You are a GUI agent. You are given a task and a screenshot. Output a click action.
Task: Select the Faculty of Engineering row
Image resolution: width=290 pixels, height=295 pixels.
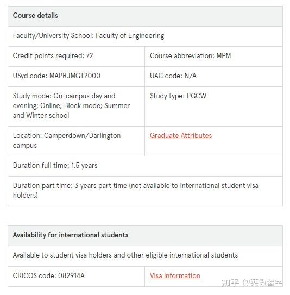point(145,36)
